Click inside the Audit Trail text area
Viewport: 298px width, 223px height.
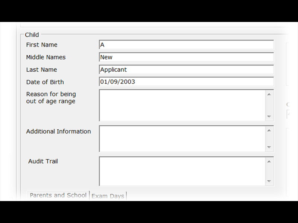pyautogui.click(x=182, y=171)
